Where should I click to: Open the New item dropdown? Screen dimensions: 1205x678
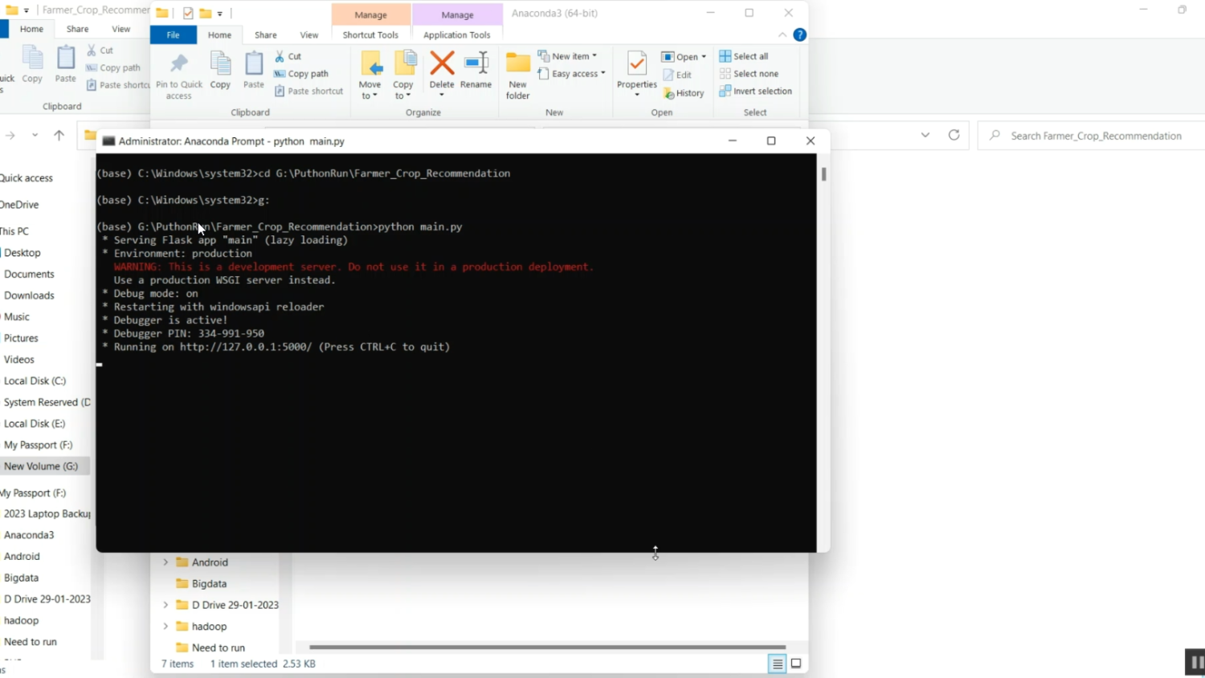[569, 56]
